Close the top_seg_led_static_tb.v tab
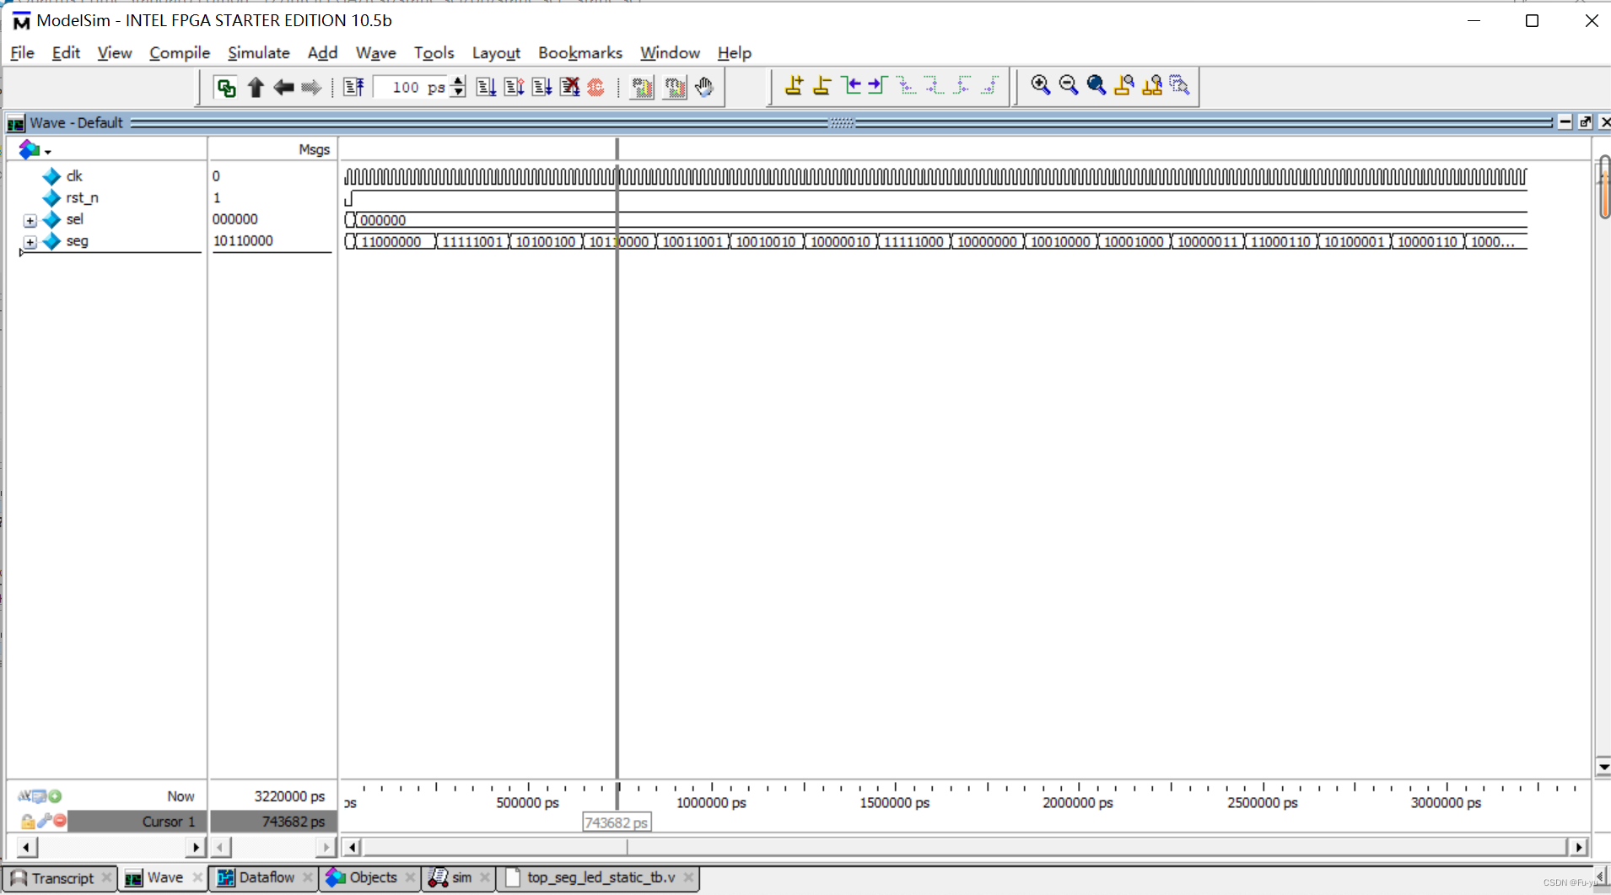 [689, 878]
